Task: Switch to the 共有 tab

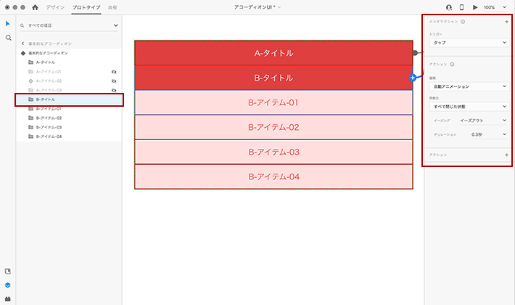Action: pos(112,7)
